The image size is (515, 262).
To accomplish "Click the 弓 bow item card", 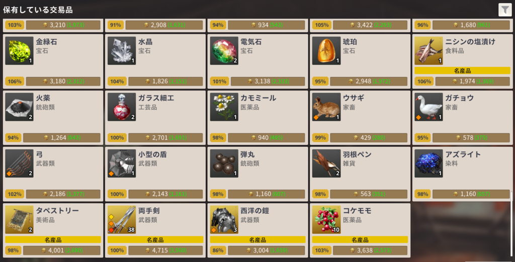I will [x=53, y=174].
